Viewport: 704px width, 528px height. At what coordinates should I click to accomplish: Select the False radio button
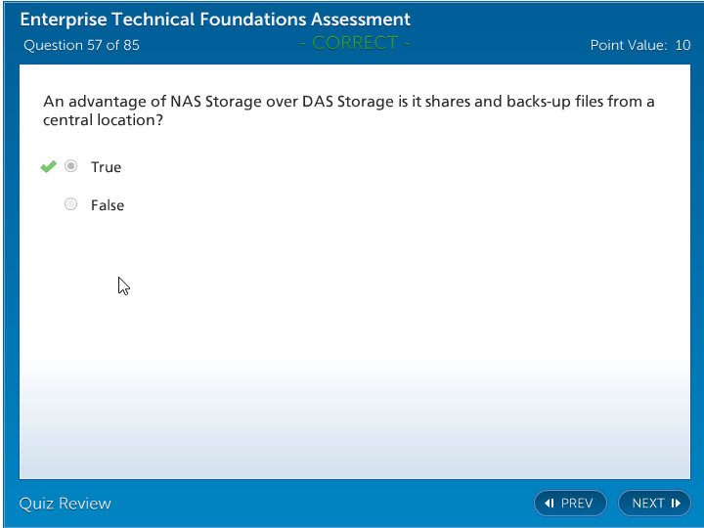coord(70,204)
